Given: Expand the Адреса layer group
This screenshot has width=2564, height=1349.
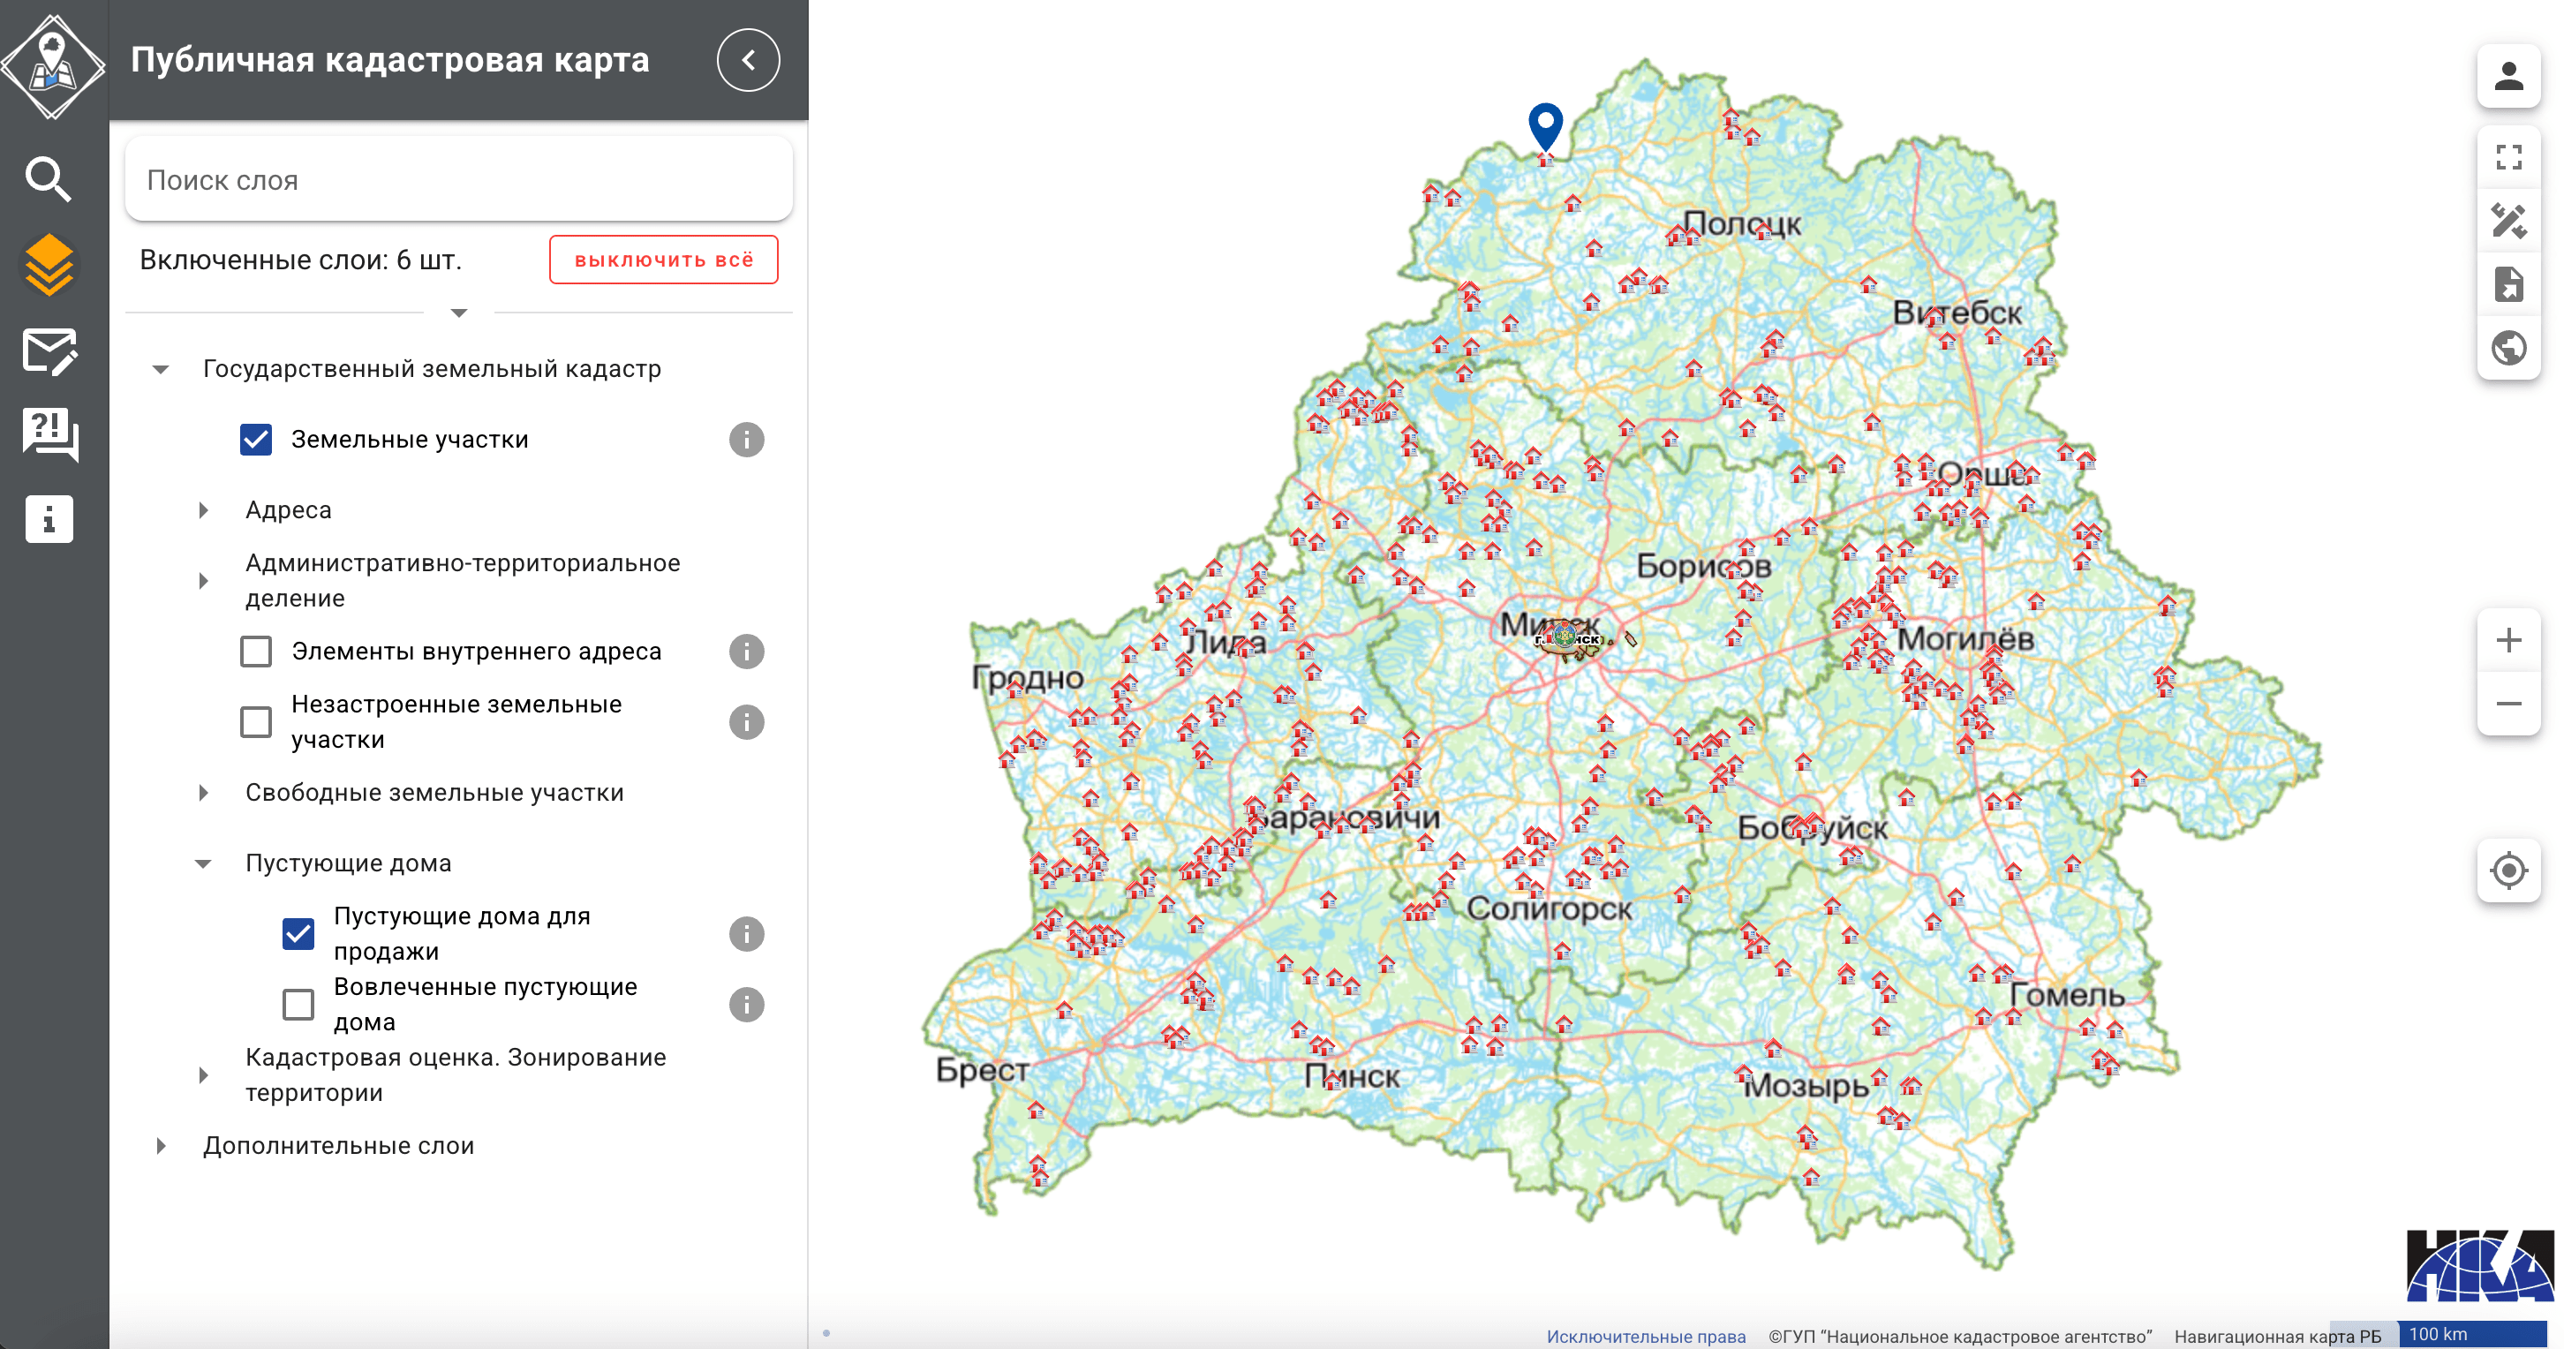Looking at the screenshot, I should click(204, 509).
